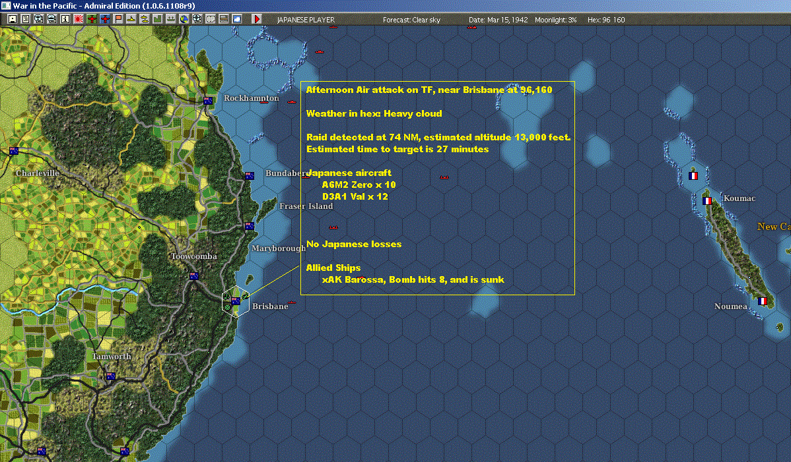Image resolution: width=791 pixels, height=462 pixels.
Task: Click the 'Date: Mar 15, 1942' status text
Action: (x=499, y=20)
